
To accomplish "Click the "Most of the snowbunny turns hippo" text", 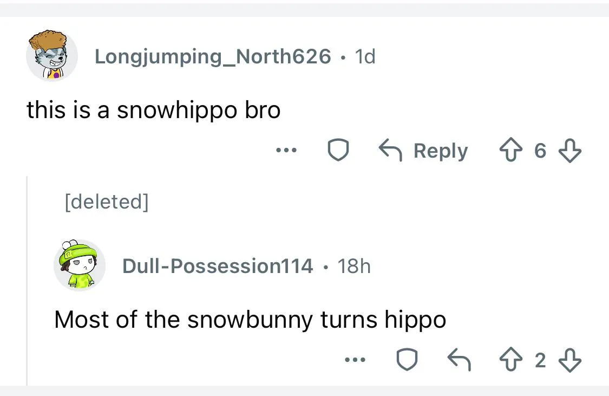I will pos(250,320).
